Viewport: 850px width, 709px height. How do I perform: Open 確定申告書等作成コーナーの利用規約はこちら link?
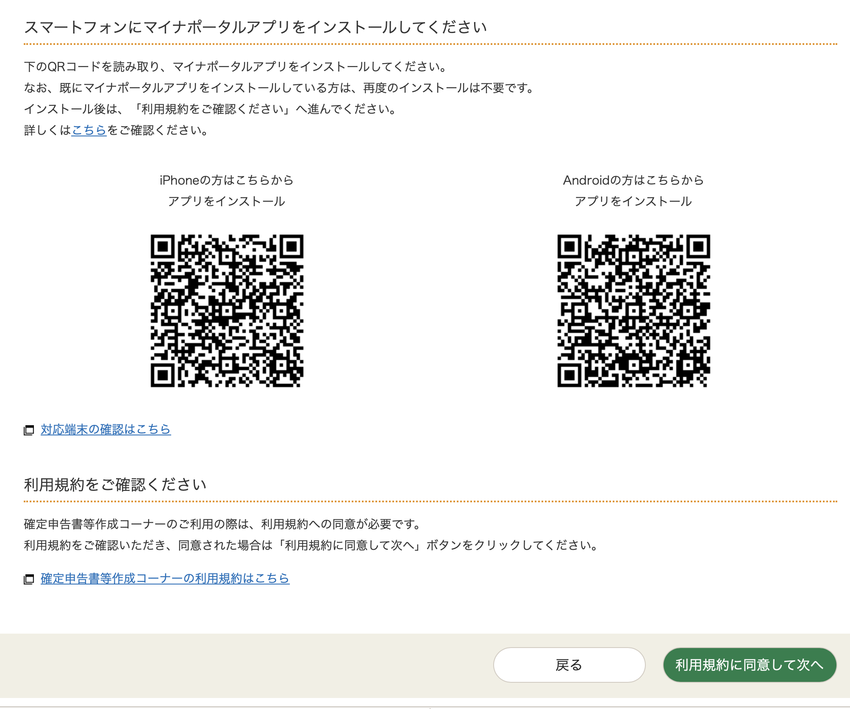[x=165, y=578]
